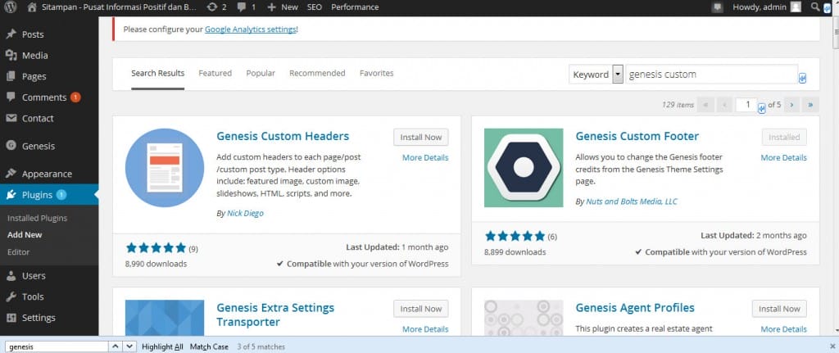Open the Genesis Custom Footer title link
This screenshot has width=839, height=353.
(637, 137)
